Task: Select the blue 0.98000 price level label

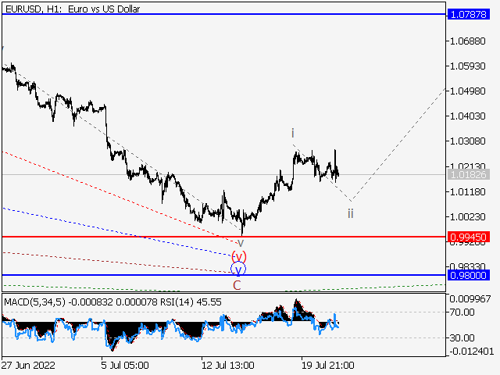Action: click(x=469, y=275)
